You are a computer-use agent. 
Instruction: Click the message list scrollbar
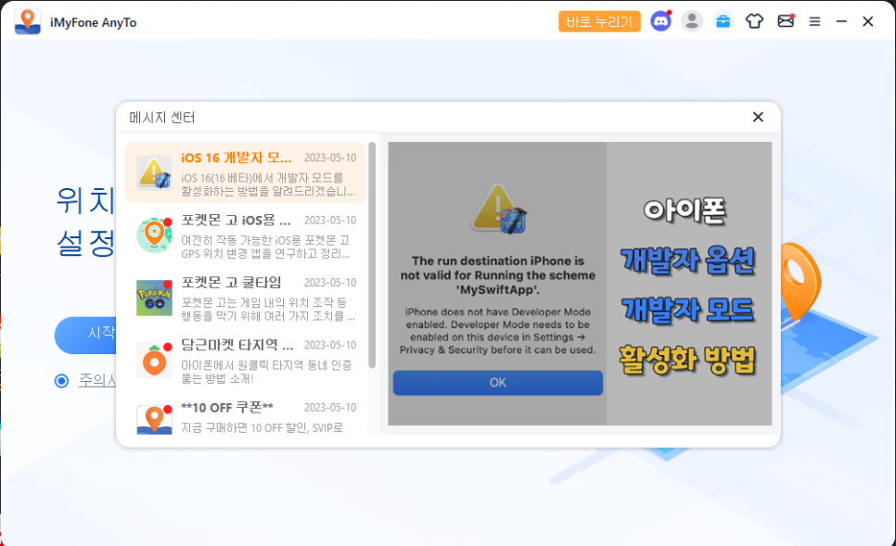[372, 255]
